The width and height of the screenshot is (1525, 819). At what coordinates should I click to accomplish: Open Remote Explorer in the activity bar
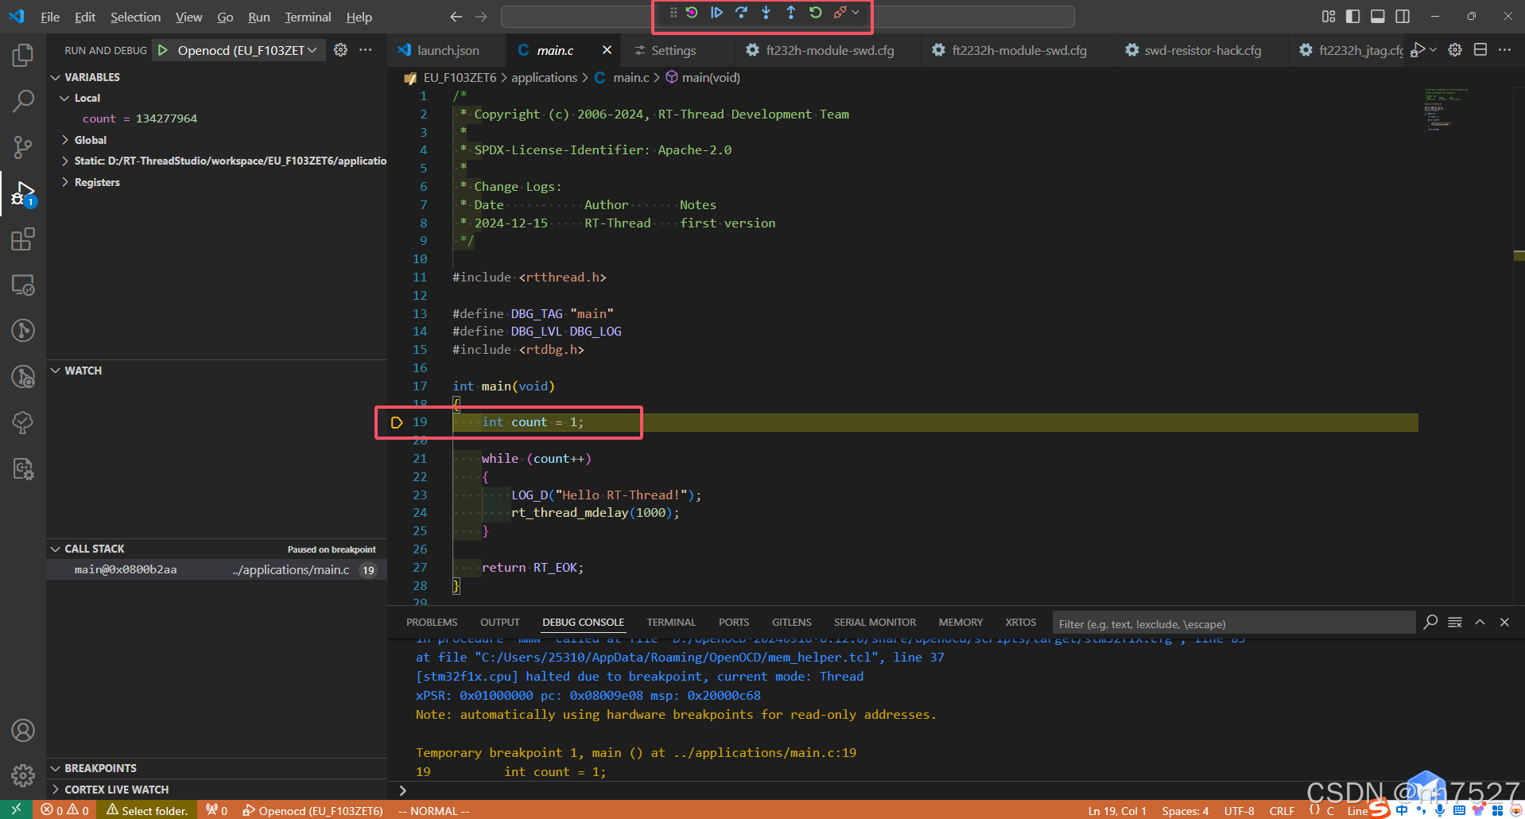(x=23, y=285)
